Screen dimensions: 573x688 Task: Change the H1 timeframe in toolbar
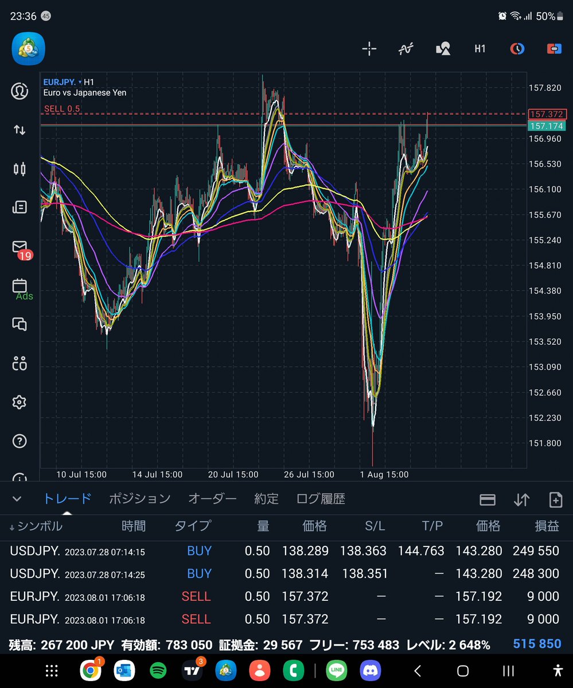point(480,49)
